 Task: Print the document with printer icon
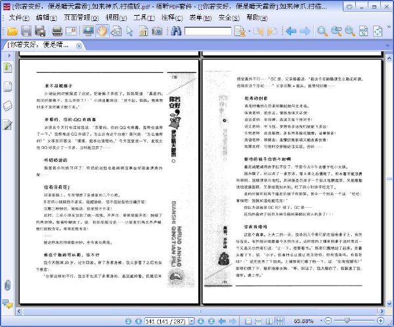(x=57, y=31)
